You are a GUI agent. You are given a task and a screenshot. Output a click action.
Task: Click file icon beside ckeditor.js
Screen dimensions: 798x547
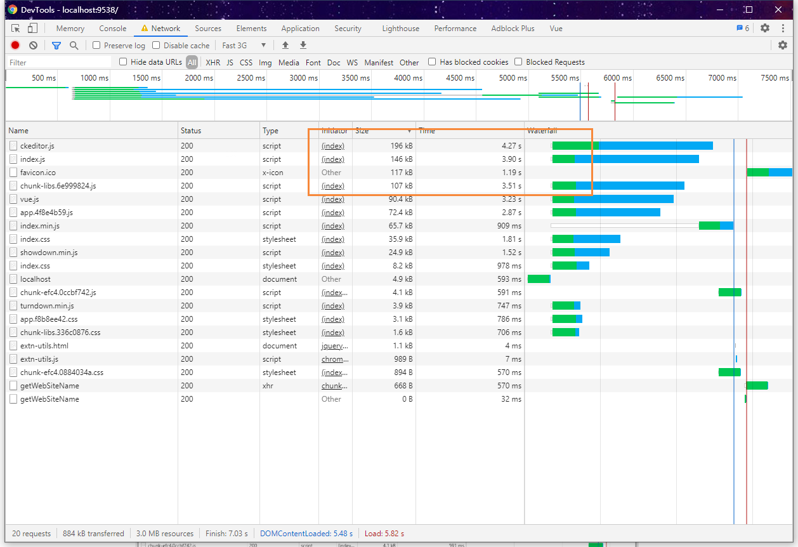click(x=14, y=146)
